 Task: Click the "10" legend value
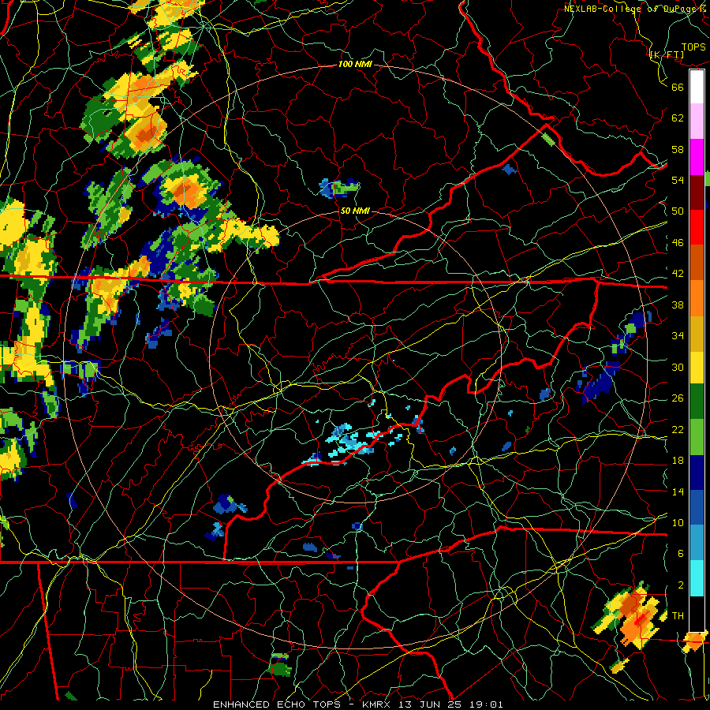(x=678, y=523)
